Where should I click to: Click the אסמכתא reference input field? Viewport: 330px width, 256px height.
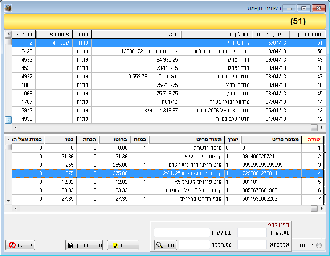pos(252,244)
